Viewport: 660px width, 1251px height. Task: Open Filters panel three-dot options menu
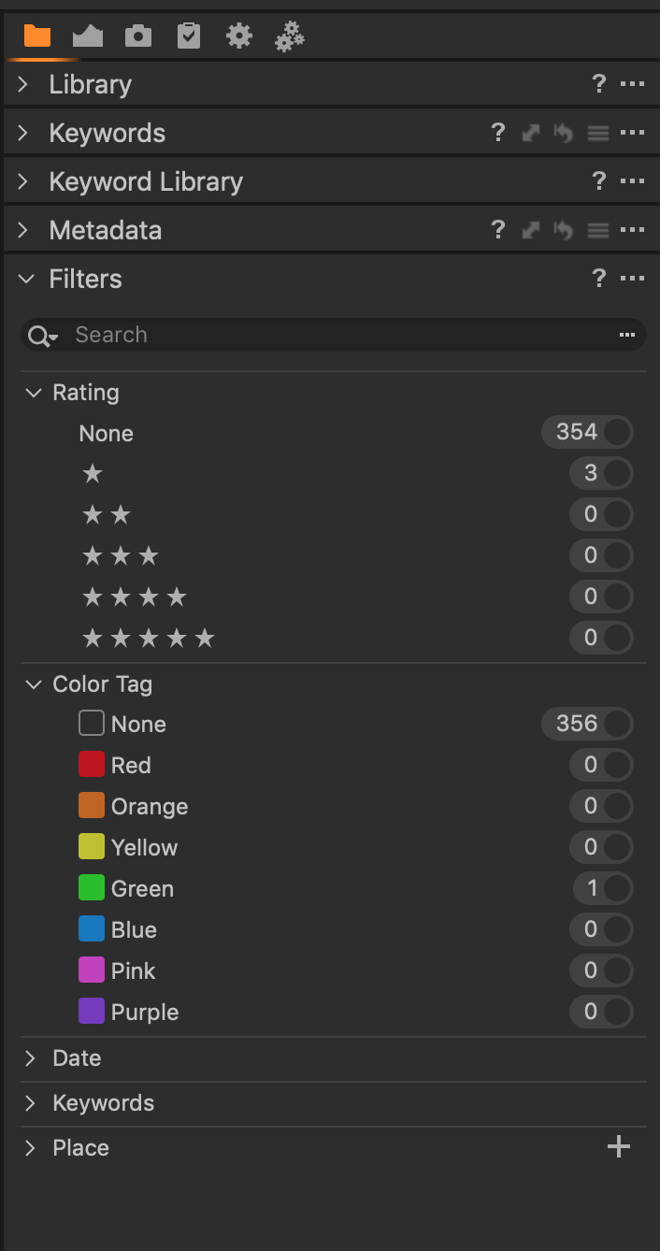633,279
